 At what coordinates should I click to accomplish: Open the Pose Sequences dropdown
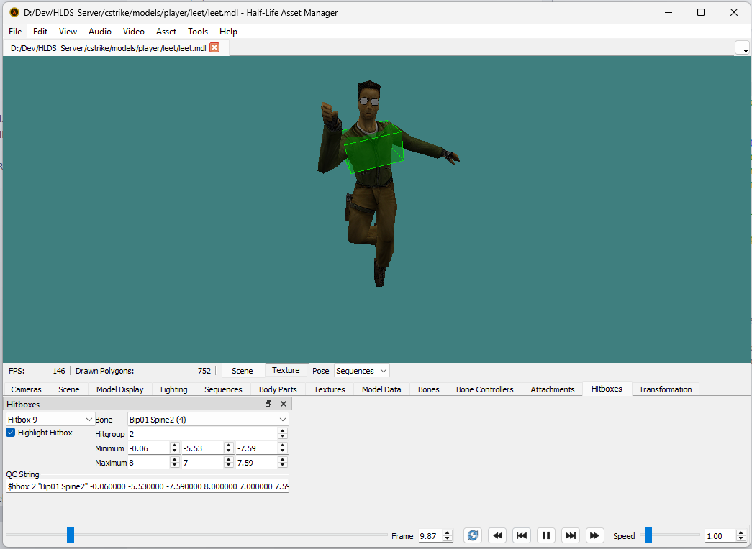pos(361,371)
